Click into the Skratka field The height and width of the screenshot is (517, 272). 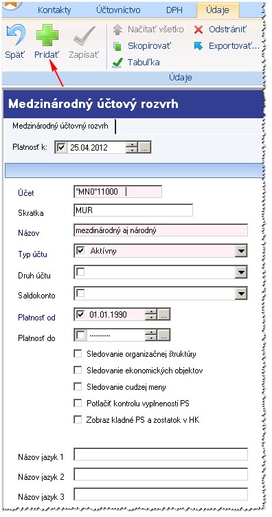[133, 210]
